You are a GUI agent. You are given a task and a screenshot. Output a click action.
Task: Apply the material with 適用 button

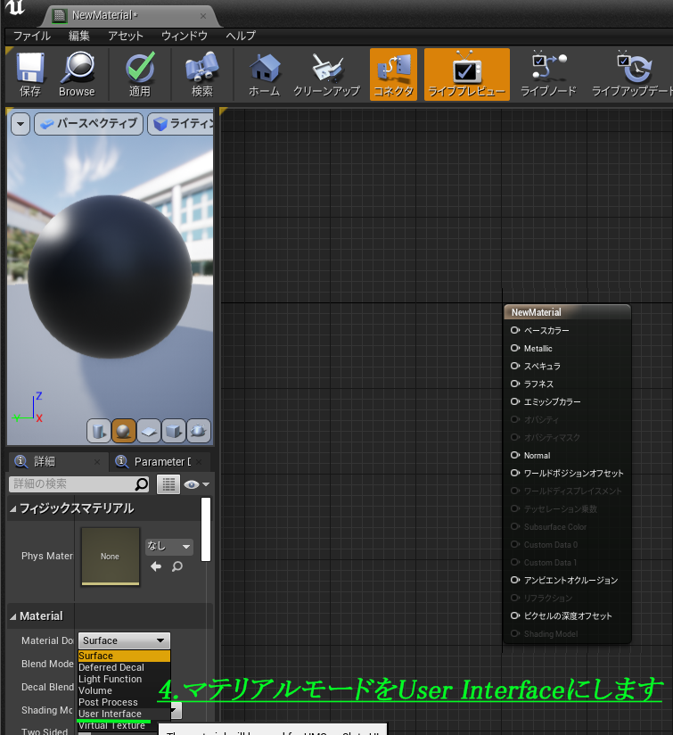point(140,74)
